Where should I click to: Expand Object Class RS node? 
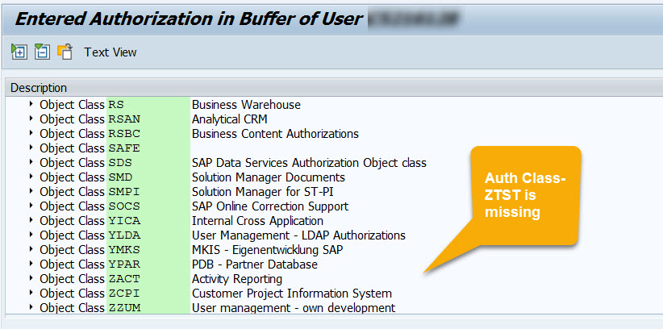[31, 105]
